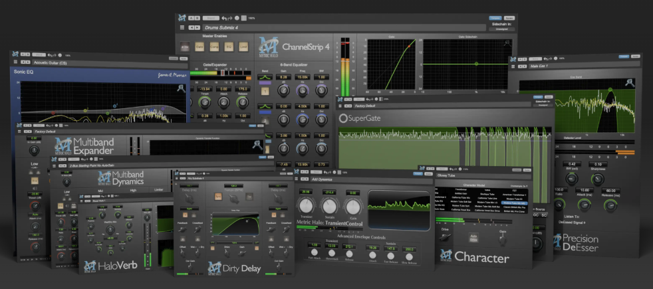Open Factory Default preset field in SuperGate
The width and height of the screenshot is (653, 289).
coord(442,106)
